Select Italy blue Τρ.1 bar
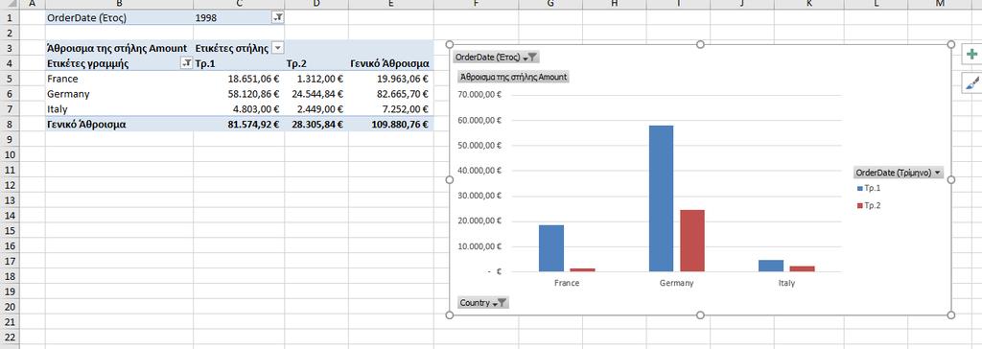This screenshot has width=982, height=349. [771, 266]
